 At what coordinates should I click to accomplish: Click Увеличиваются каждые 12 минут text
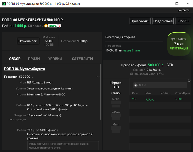50,89
